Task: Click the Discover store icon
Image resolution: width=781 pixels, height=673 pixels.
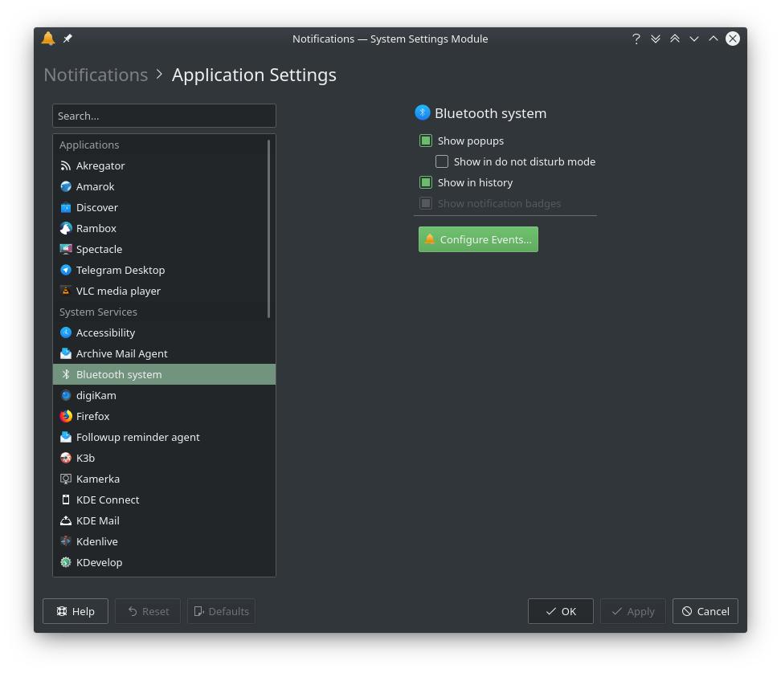Action: click(x=66, y=207)
